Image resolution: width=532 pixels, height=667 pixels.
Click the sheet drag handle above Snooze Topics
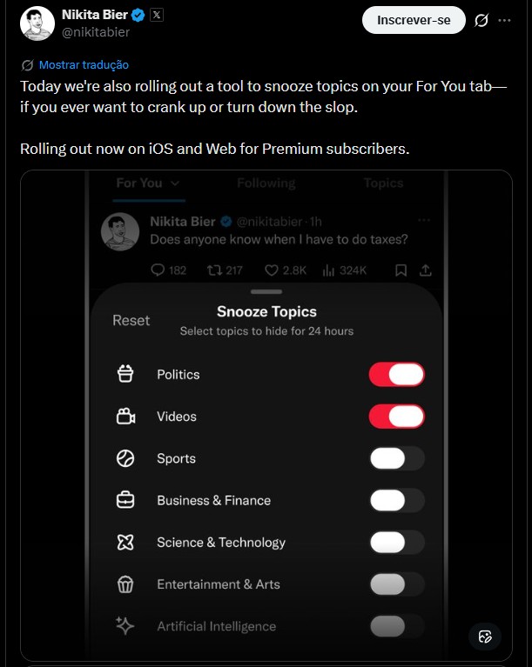click(266, 291)
